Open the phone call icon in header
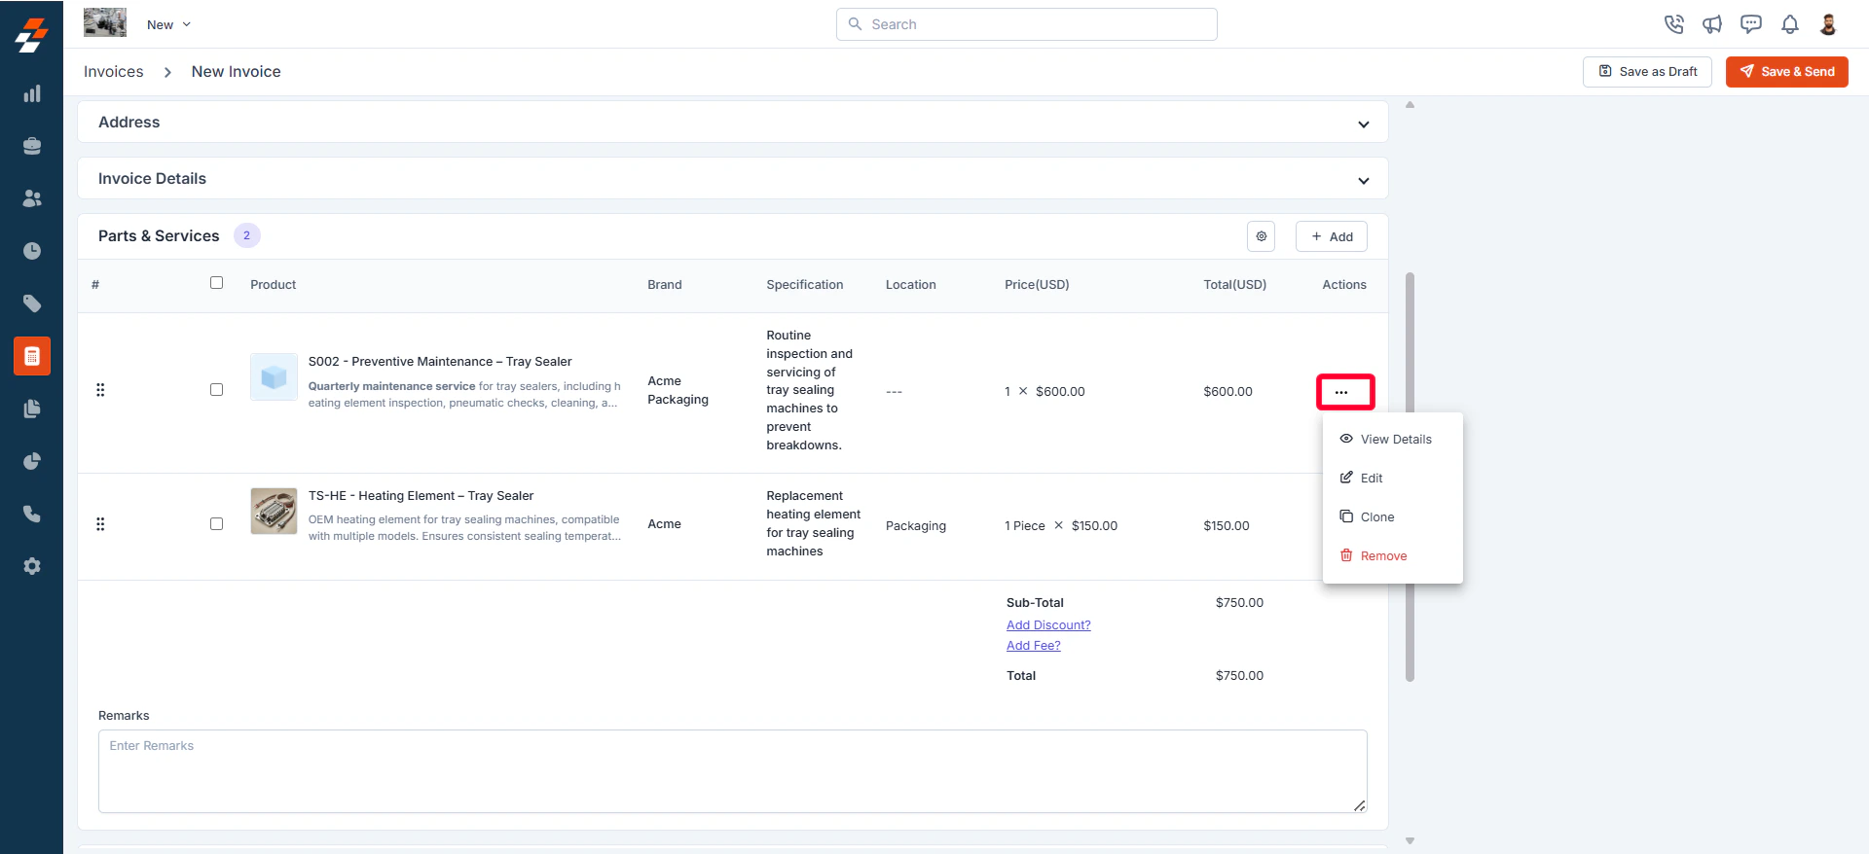This screenshot has height=854, width=1869. 1673,24
